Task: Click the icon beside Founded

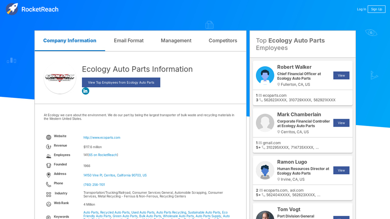Action: 48,165
